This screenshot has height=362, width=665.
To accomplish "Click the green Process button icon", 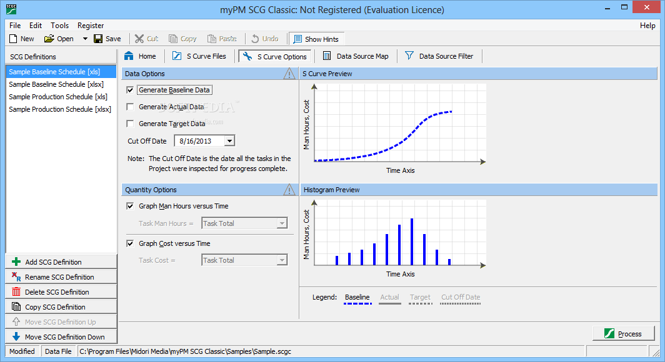I will click(x=609, y=334).
